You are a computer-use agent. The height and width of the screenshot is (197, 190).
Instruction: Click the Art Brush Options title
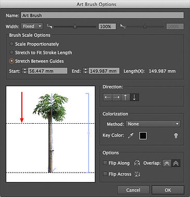pyautogui.click(x=96, y=4)
